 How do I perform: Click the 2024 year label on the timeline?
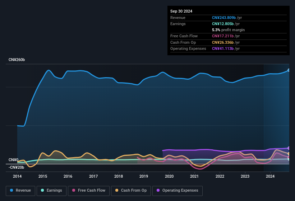(x=270, y=176)
